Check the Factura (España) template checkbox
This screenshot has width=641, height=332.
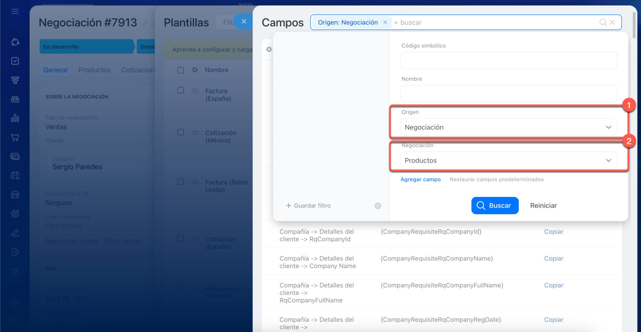point(181,90)
